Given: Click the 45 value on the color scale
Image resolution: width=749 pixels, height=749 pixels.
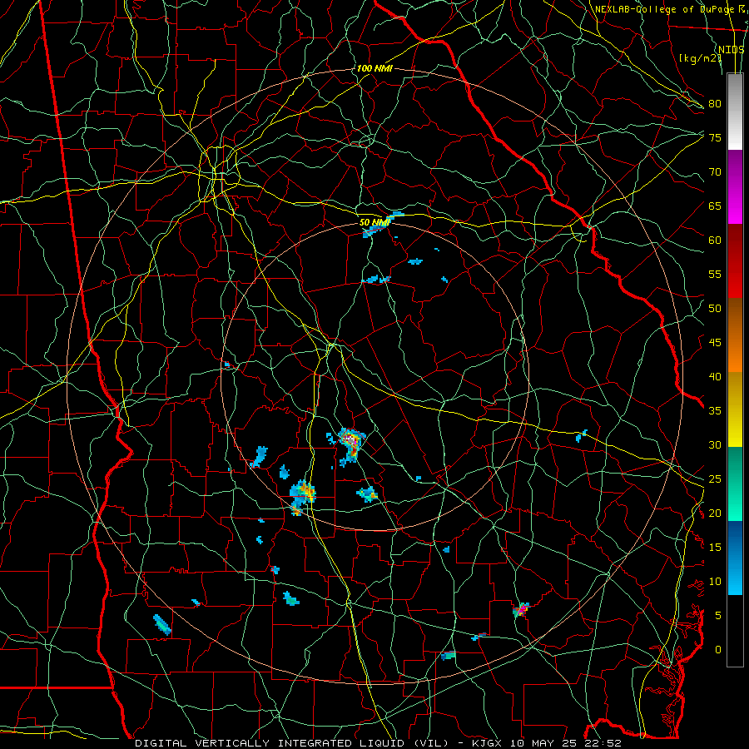Looking at the screenshot, I should pos(715,343).
